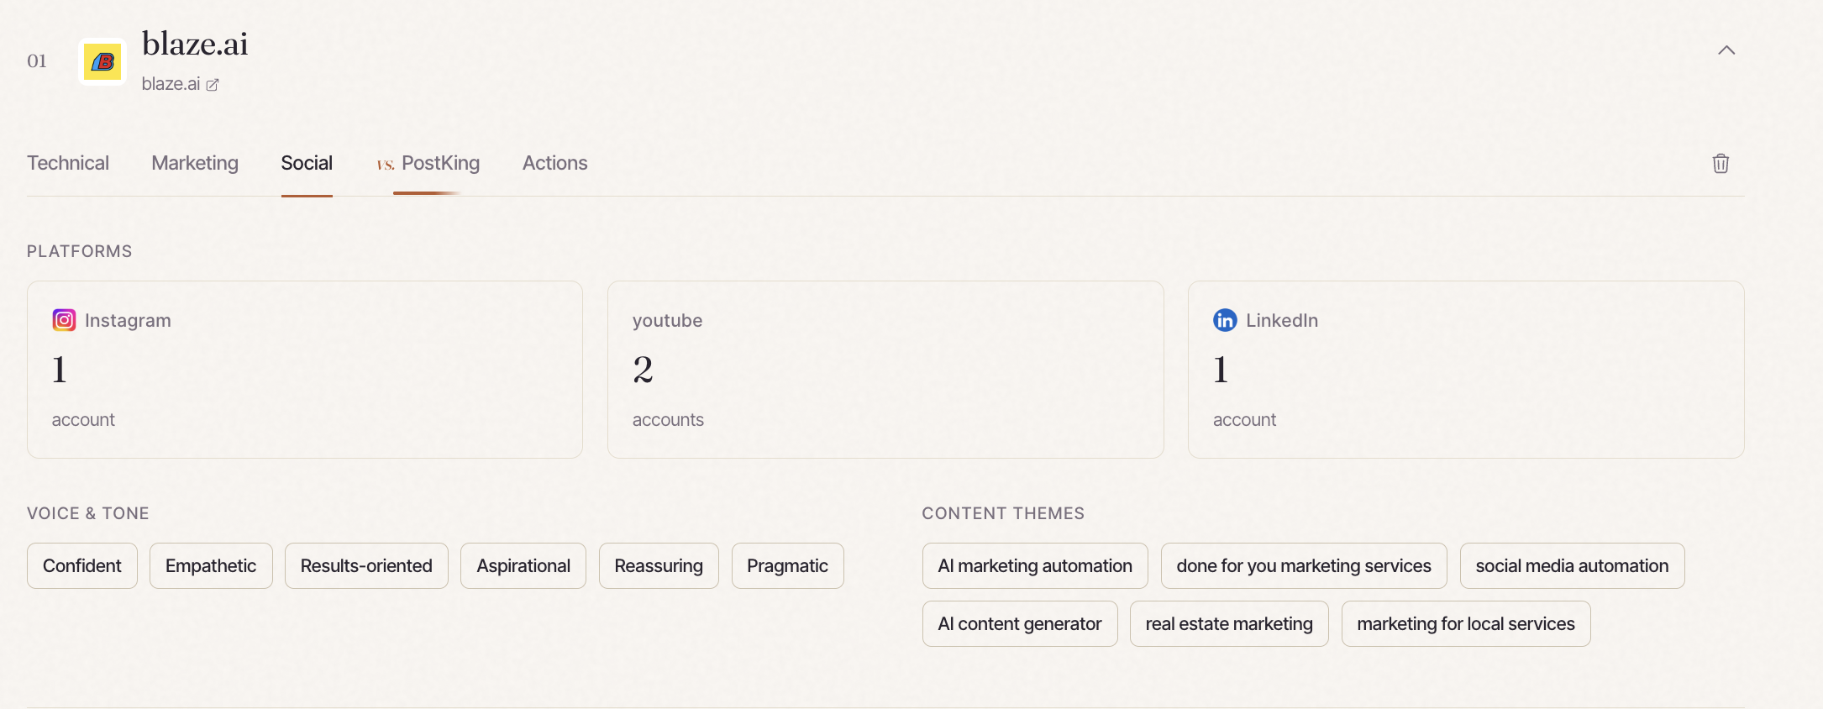Go to the Actions tab

point(554,163)
